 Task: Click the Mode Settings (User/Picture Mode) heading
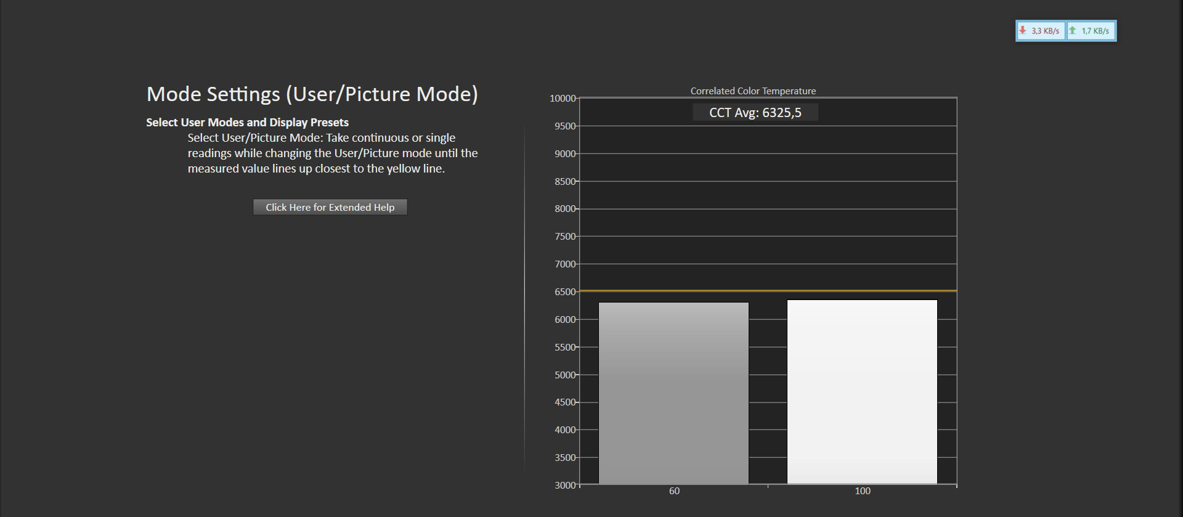coord(312,94)
